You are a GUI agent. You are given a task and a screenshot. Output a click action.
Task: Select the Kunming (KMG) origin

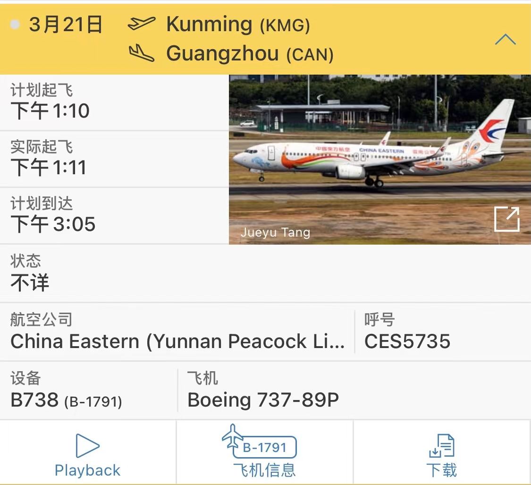[x=238, y=25]
